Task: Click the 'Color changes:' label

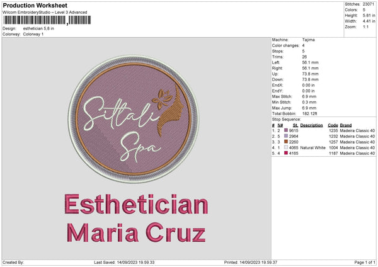Action: coord(285,45)
